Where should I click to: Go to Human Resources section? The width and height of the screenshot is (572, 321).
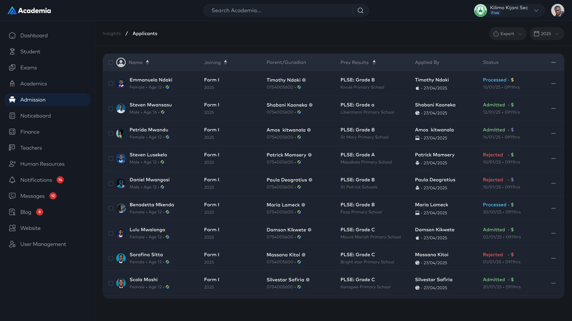(42, 164)
